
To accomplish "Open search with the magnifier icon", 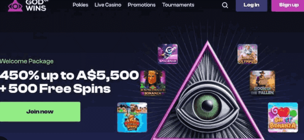I will [225, 5].
